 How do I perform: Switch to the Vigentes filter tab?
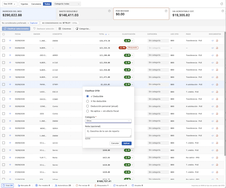click(24, 4)
